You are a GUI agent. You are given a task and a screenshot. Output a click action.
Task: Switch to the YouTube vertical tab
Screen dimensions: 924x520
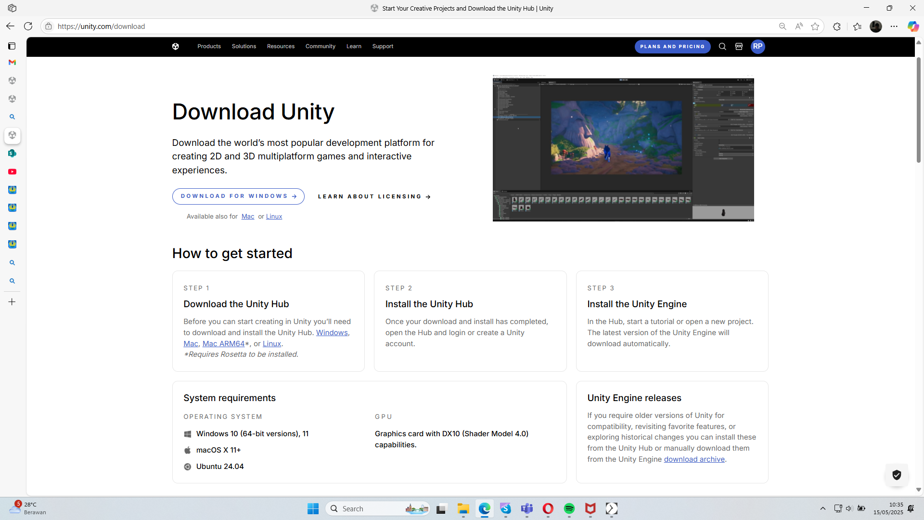(x=12, y=171)
